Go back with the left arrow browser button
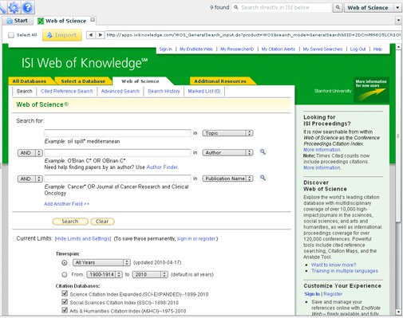The height and width of the screenshot is (318, 403). [91, 35]
